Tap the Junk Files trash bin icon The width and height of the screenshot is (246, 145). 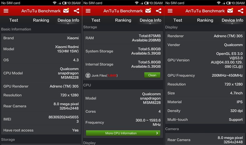[x=88, y=75]
